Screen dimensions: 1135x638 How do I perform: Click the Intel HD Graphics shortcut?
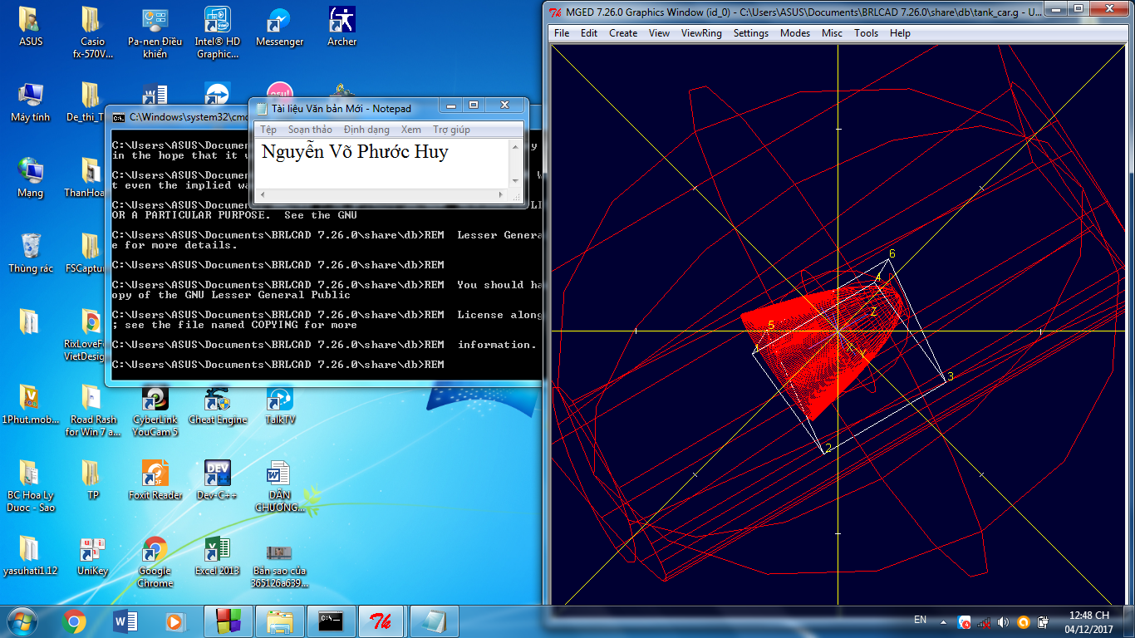tap(218, 33)
